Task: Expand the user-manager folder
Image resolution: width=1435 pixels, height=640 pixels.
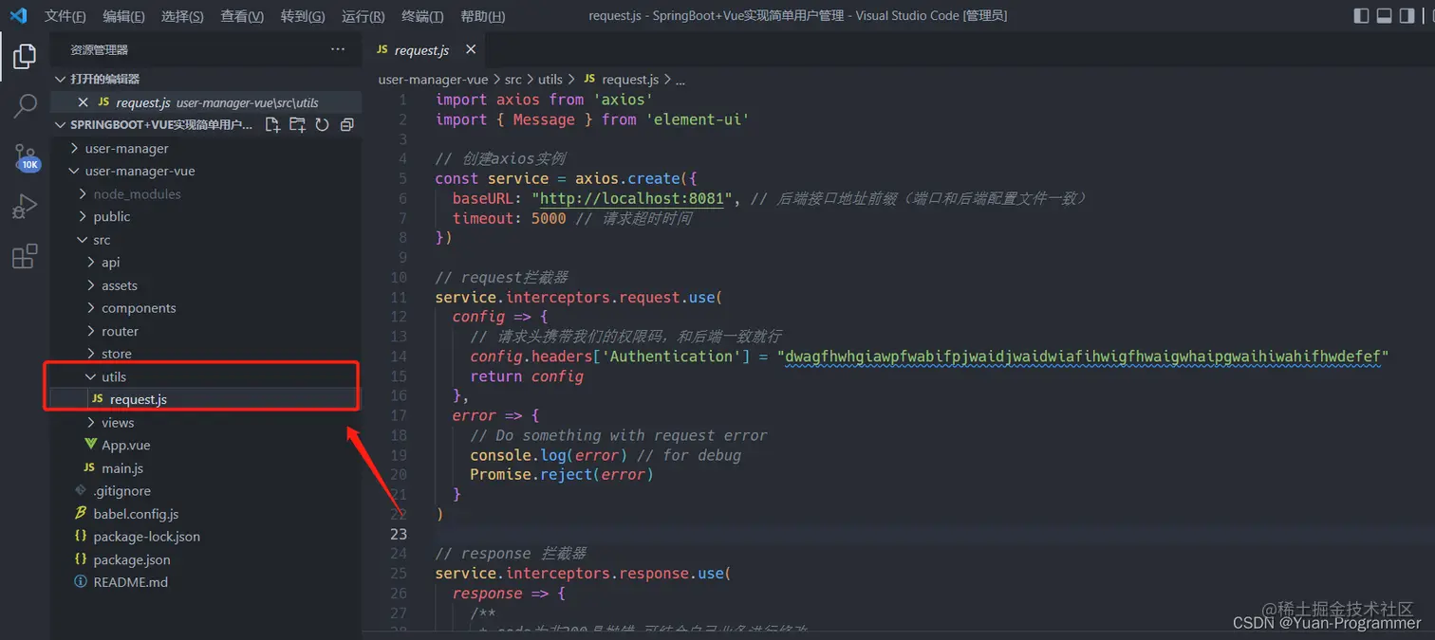Action: (x=206, y=148)
